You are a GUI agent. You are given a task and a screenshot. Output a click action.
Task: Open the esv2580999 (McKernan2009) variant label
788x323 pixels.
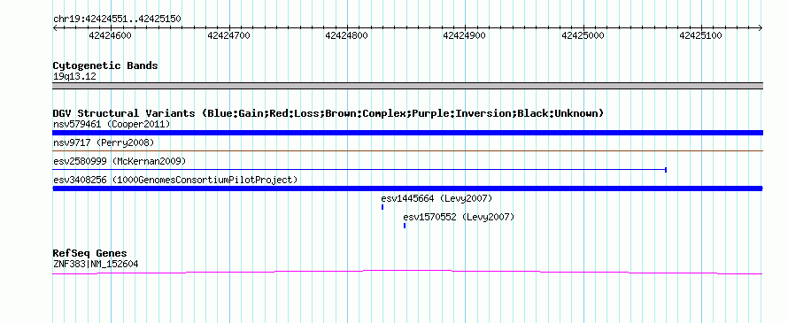(x=120, y=161)
